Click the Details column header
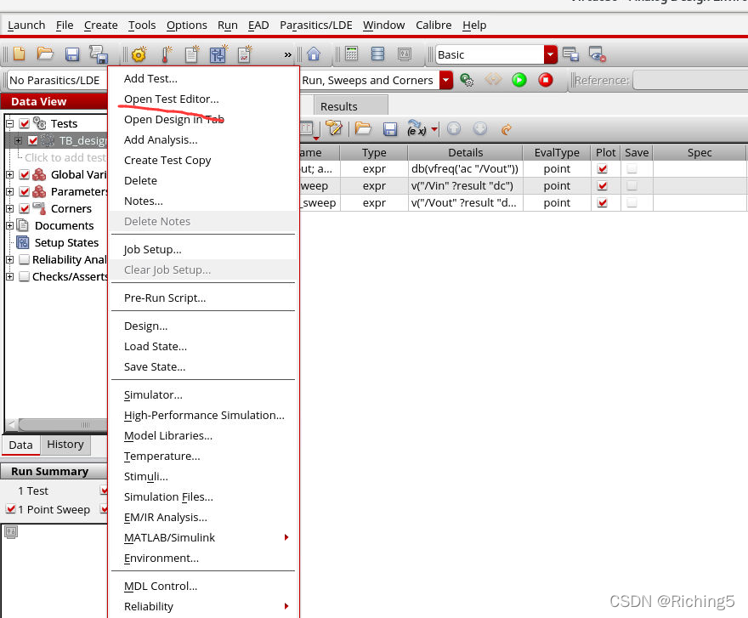Screen dimensions: 748x618 point(465,153)
